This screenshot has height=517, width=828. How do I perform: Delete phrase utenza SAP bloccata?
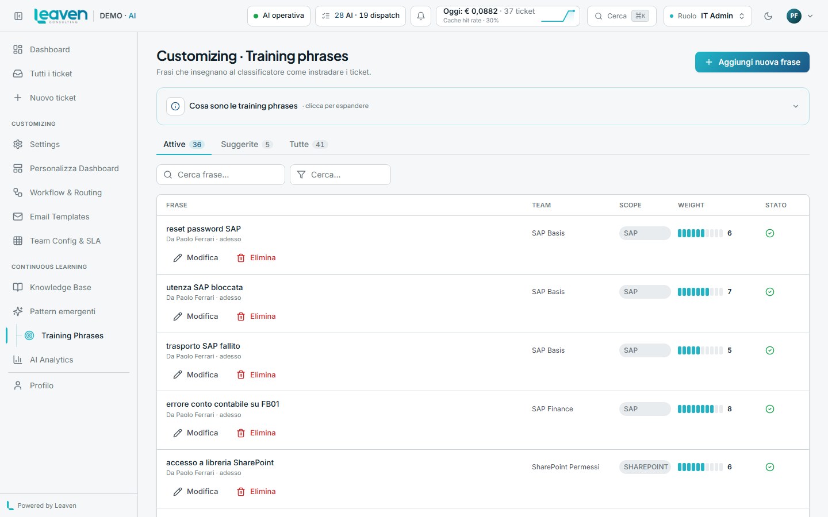coord(256,317)
